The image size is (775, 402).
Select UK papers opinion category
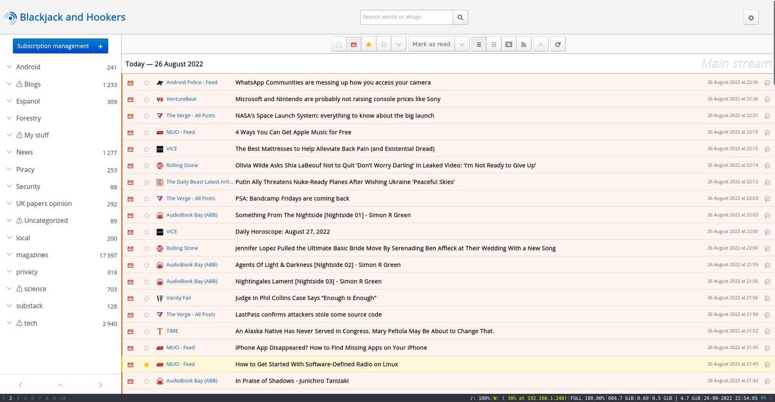pyautogui.click(x=44, y=204)
